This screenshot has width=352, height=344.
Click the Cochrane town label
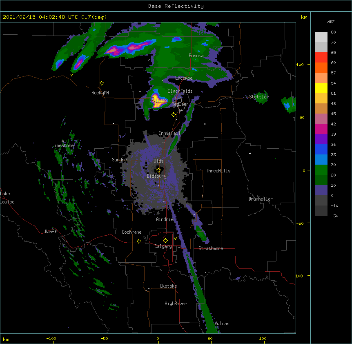[131, 232]
